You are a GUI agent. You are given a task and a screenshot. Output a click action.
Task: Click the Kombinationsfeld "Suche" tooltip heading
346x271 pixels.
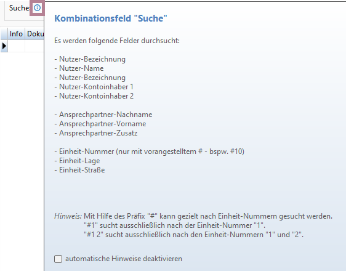pos(111,18)
